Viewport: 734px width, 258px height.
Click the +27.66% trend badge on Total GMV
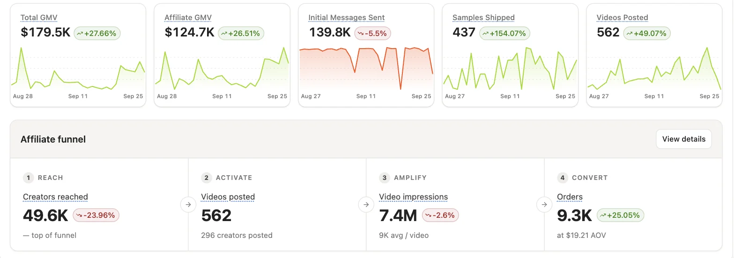tap(97, 33)
